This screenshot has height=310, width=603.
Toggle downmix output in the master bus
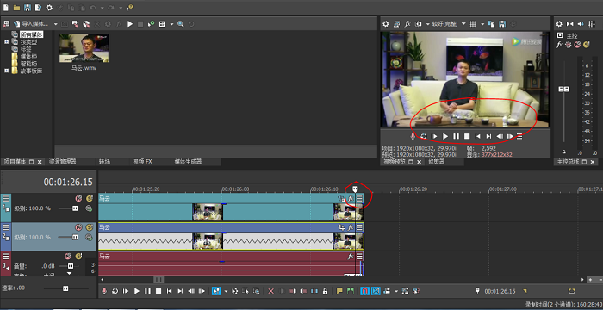[x=570, y=24]
